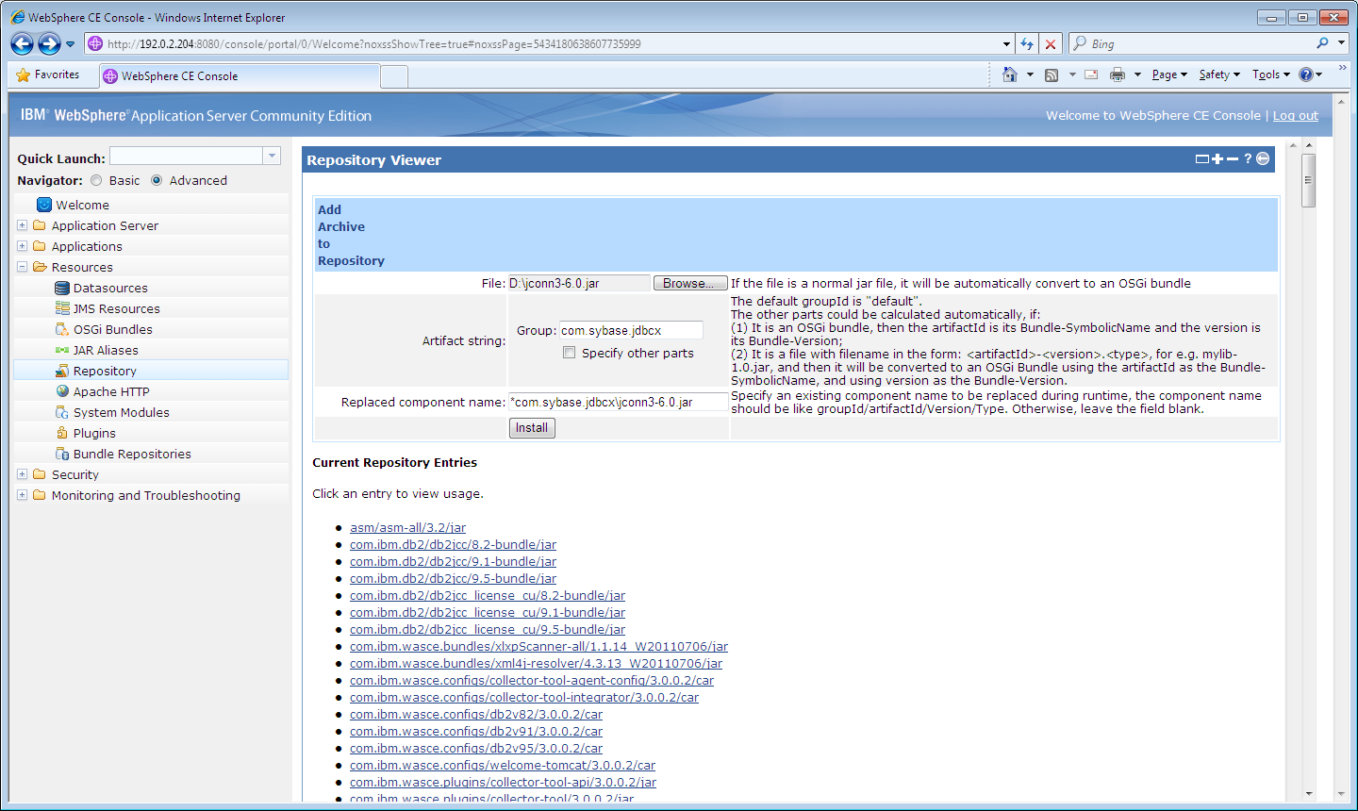Open collector-tool-api/3.0.0.2/jar link
The height and width of the screenshot is (811, 1358).
[x=503, y=783]
